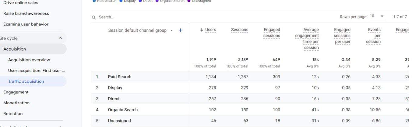Viewport: 416px width, 127px height.
Task: Click Paid Search users value 1,184
Action: pos(211,77)
